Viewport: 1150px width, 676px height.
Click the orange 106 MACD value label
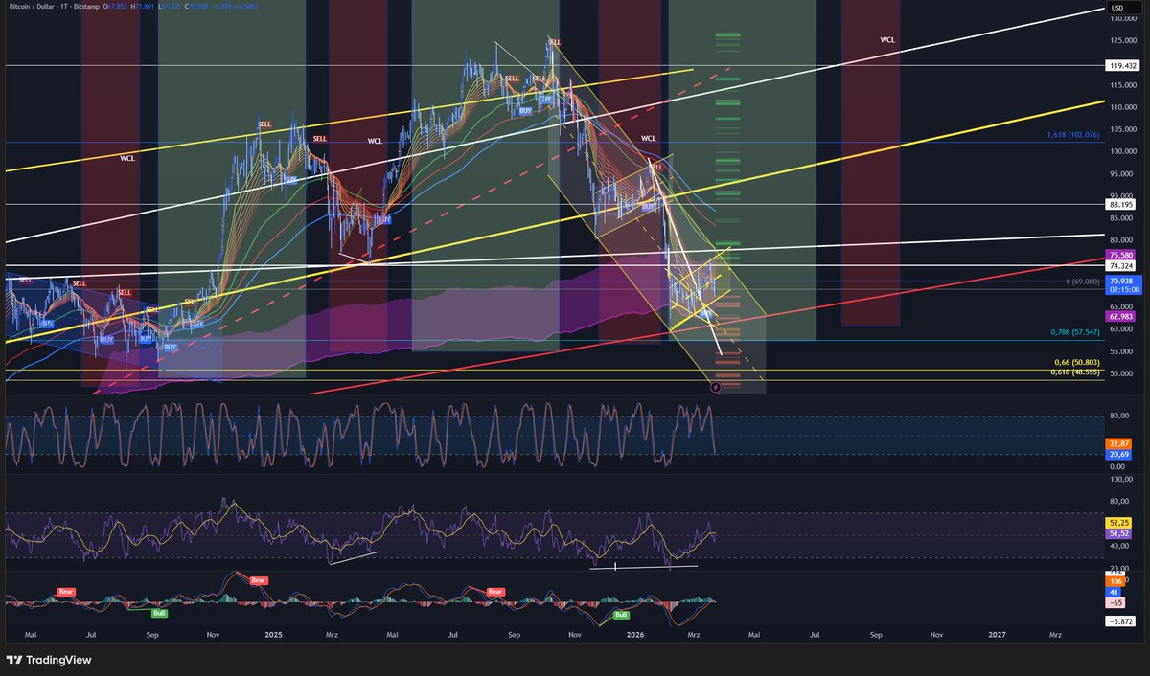coord(1116,581)
